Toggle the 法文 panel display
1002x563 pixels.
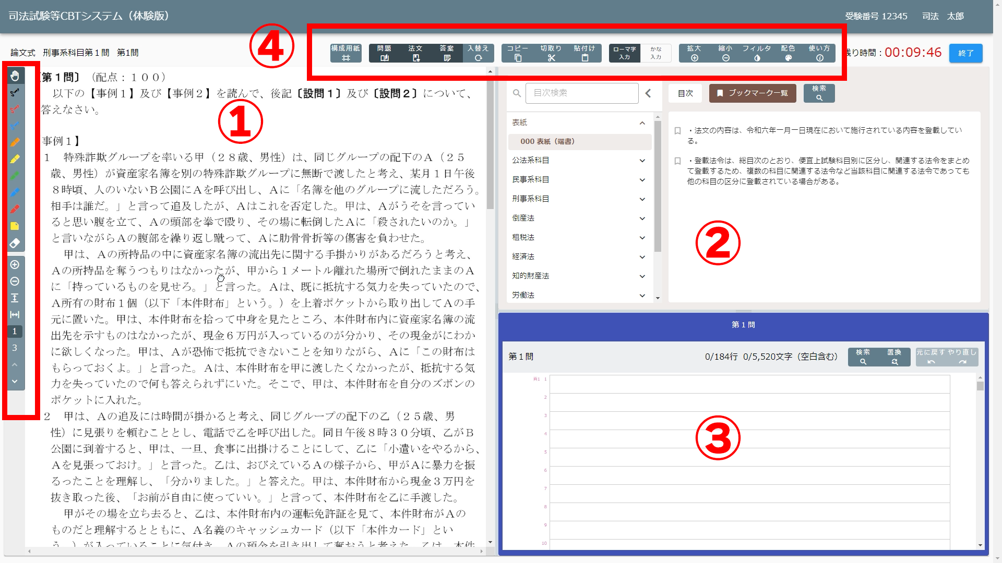(x=415, y=53)
